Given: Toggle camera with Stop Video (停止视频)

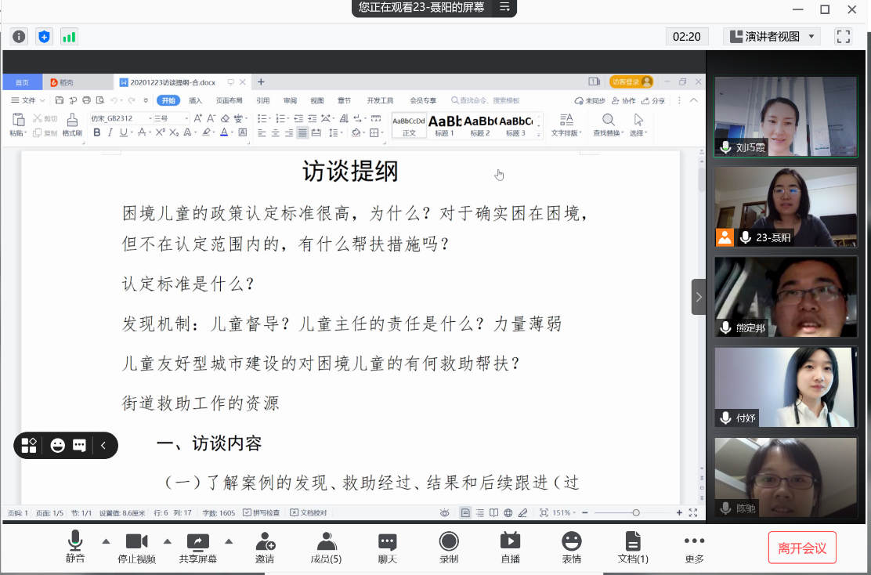Looking at the screenshot, I should coord(136,548).
